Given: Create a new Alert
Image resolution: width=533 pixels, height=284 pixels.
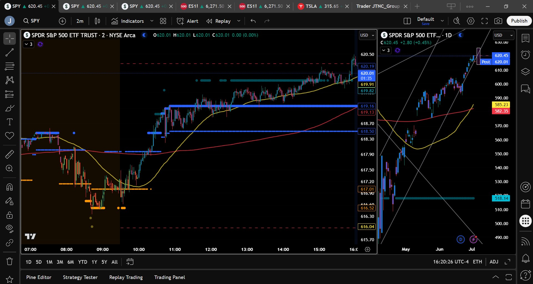Looking at the screenshot, I should [x=188, y=21].
